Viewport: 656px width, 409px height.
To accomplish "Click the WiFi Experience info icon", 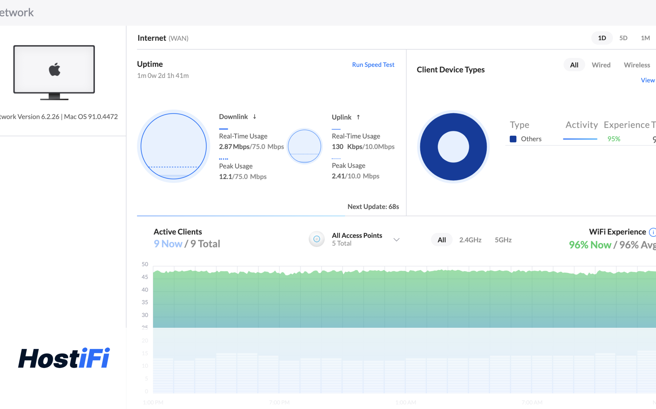I will [x=653, y=232].
